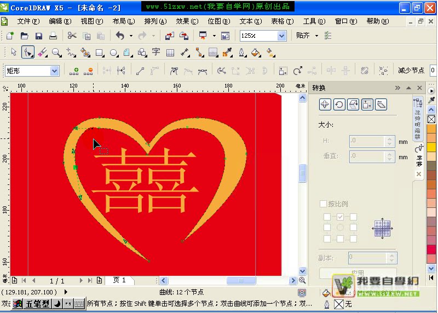This screenshot has width=438, height=313.
Task: Make the node cusp icon
Action: click(174, 71)
